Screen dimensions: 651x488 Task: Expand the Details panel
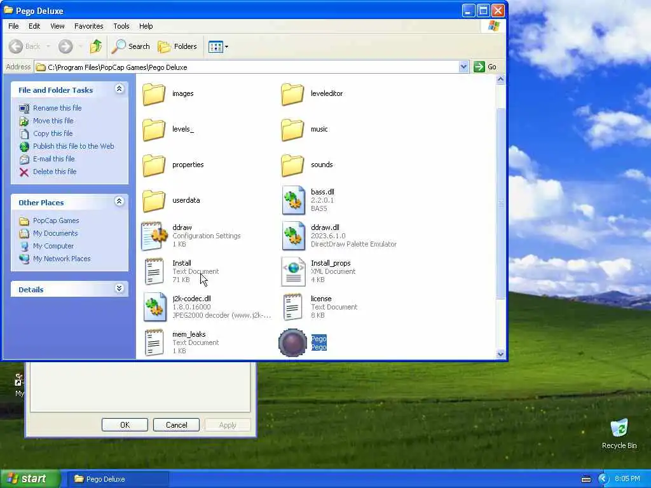(120, 288)
